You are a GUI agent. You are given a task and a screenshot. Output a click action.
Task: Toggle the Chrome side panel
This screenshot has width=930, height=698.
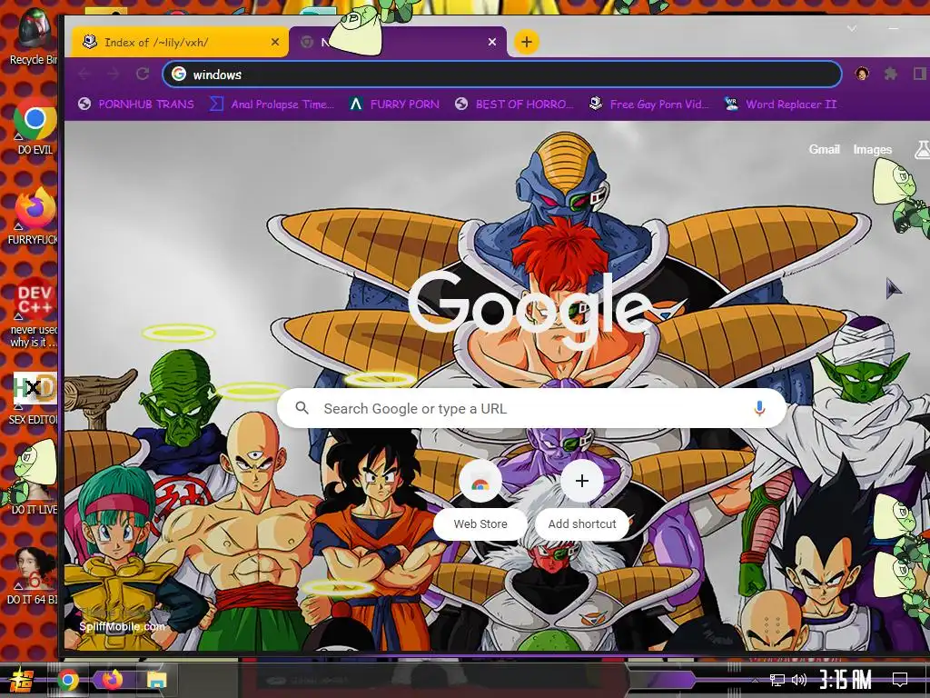[919, 75]
